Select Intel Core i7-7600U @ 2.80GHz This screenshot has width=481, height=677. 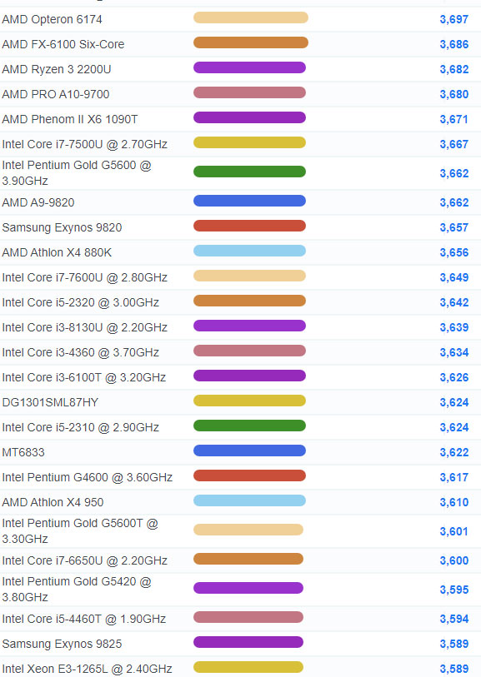click(85, 278)
